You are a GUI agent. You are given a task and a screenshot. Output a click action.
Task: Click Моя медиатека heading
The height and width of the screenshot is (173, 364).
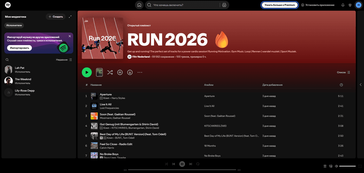(x=16, y=17)
